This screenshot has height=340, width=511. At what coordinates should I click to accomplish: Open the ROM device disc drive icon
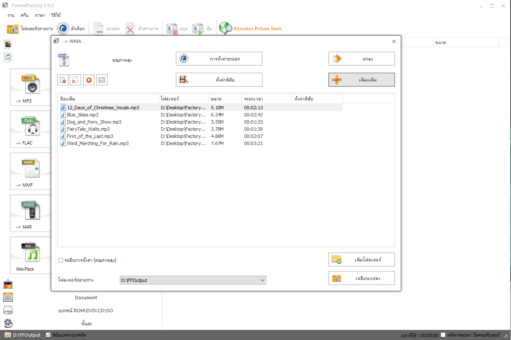8,310
